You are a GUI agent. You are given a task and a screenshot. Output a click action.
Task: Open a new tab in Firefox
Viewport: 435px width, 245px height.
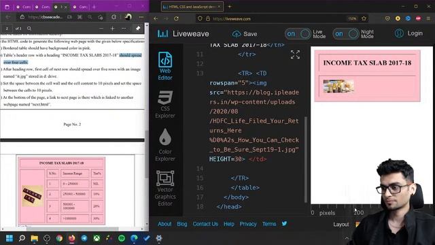coord(230,7)
